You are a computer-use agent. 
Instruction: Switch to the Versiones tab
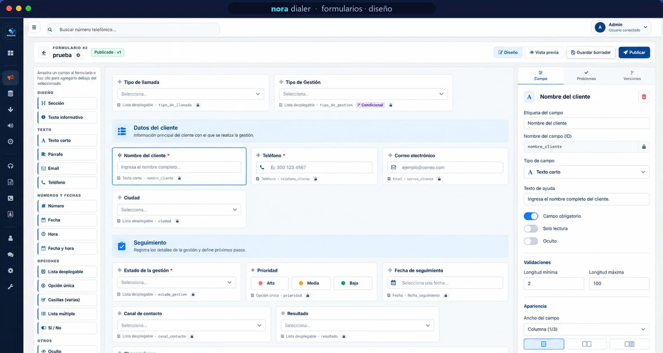tap(632, 76)
